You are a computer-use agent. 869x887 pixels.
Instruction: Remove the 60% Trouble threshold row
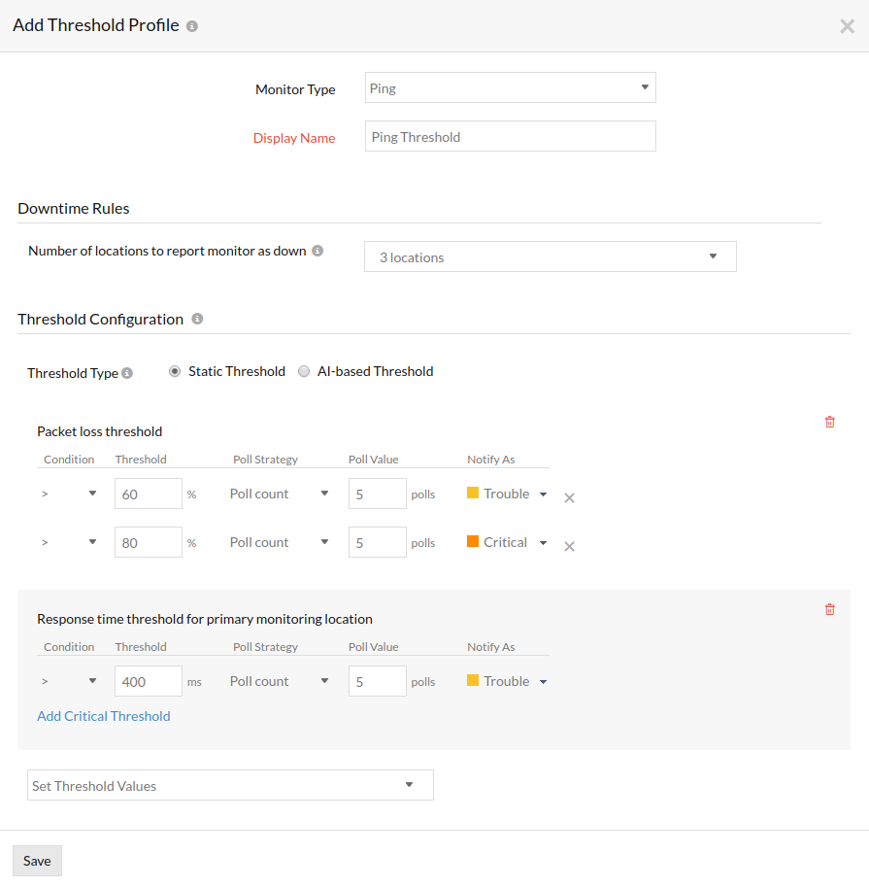click(569, 496)
